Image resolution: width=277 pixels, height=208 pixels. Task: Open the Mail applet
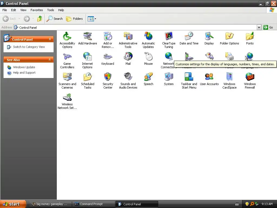click(x=128, y=59)
